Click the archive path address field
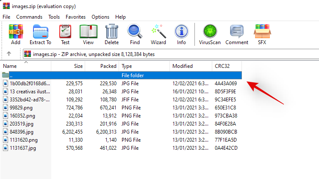The image size is (319, 179). point(169,54)
